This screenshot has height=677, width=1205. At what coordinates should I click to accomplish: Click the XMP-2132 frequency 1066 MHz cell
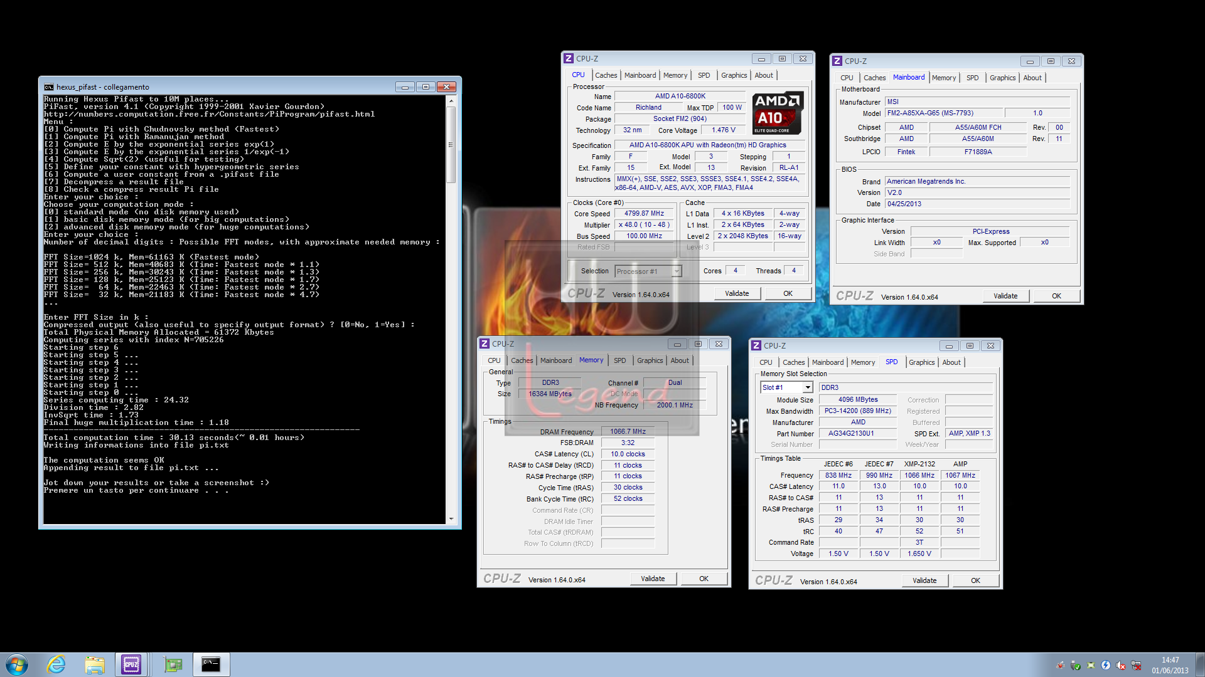coord(919,475)
